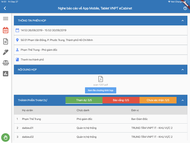Open the bar chart statistics icon

pos(6,74)
